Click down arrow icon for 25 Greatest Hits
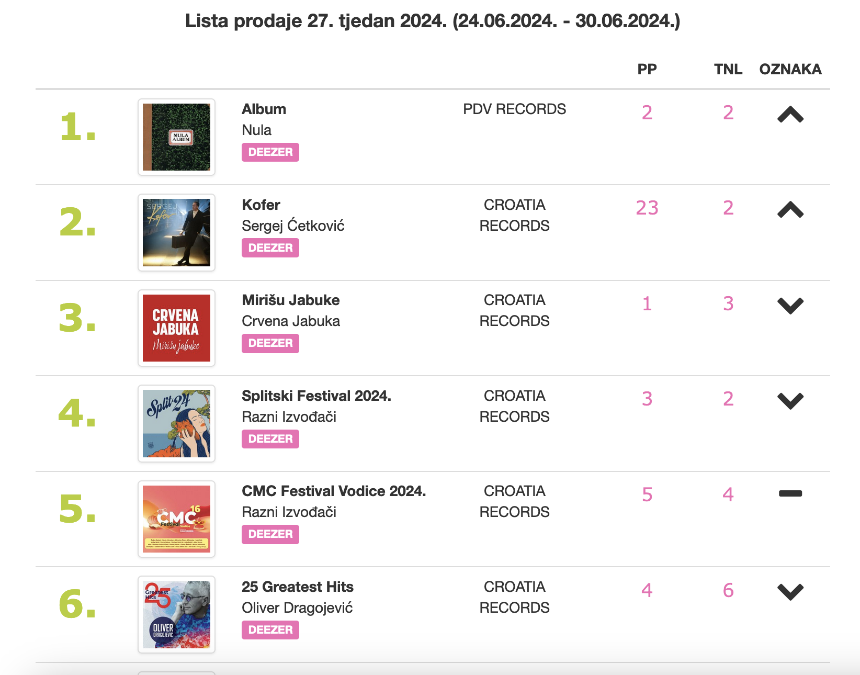 (x=790, y=592)
